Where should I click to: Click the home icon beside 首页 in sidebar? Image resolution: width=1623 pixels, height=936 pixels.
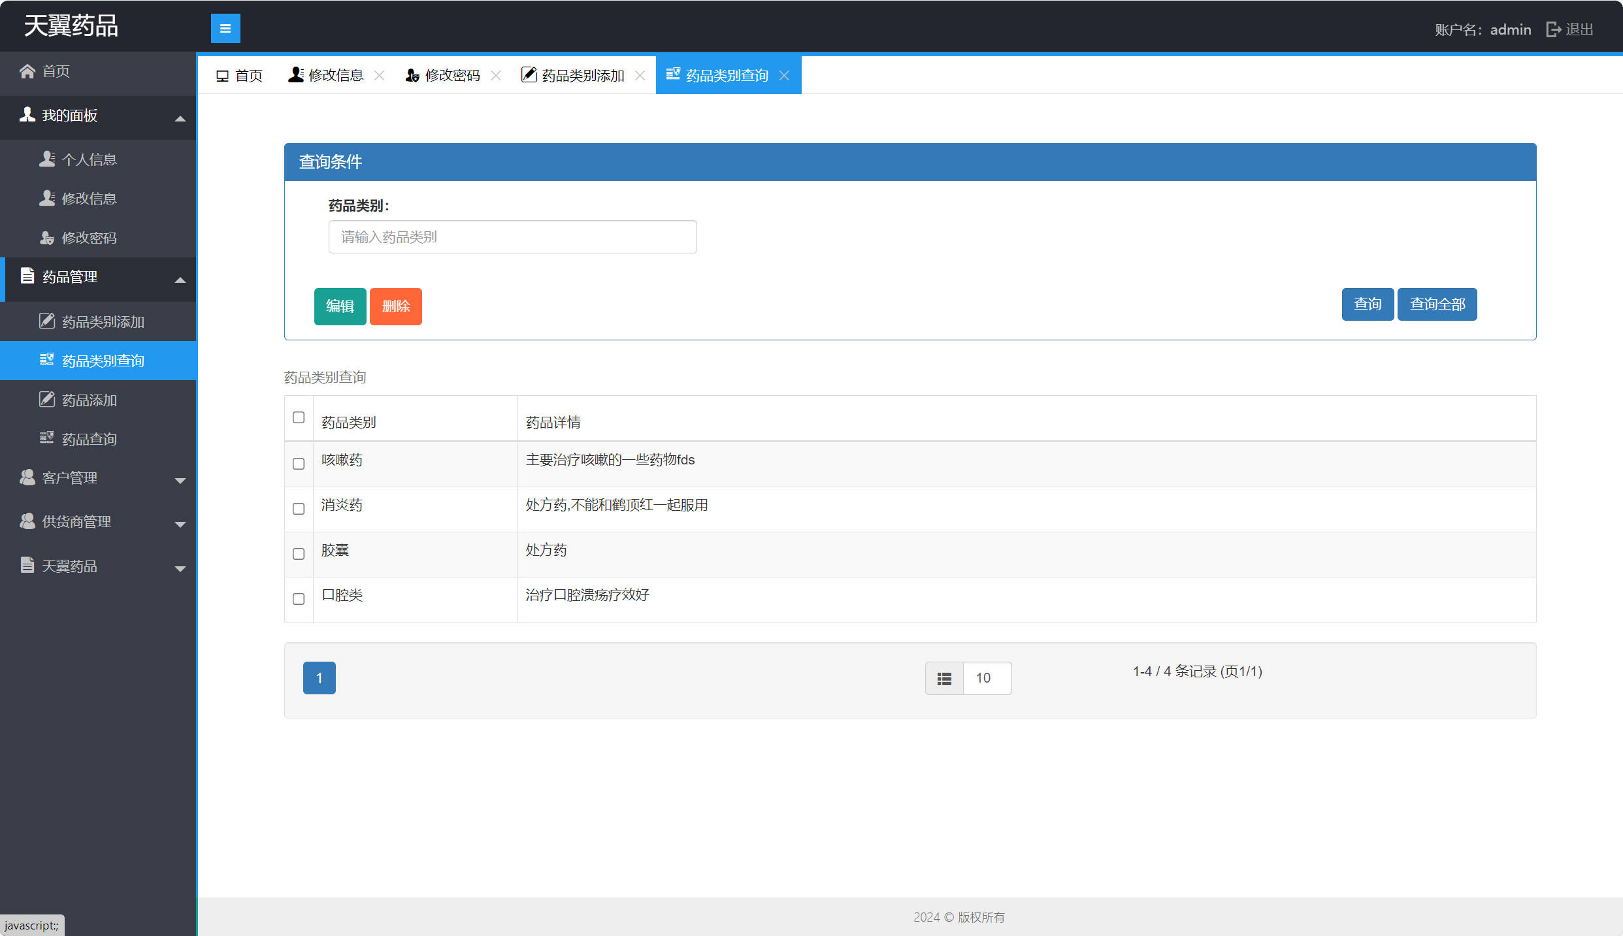[x=27, y=71]
